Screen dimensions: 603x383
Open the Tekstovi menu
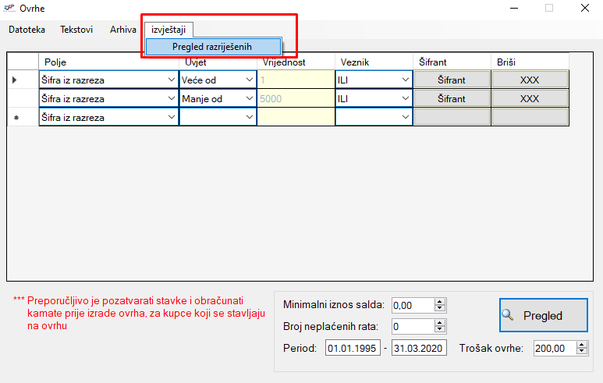pyautogui.click(x=76, y=30)
